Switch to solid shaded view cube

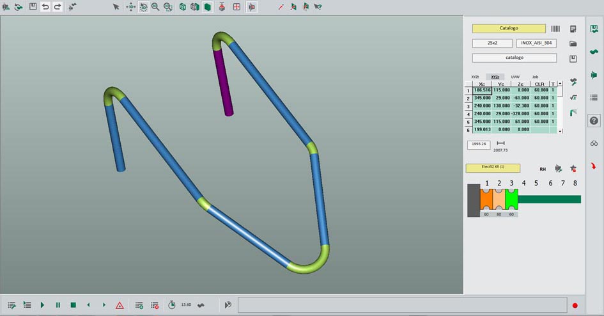208,7
